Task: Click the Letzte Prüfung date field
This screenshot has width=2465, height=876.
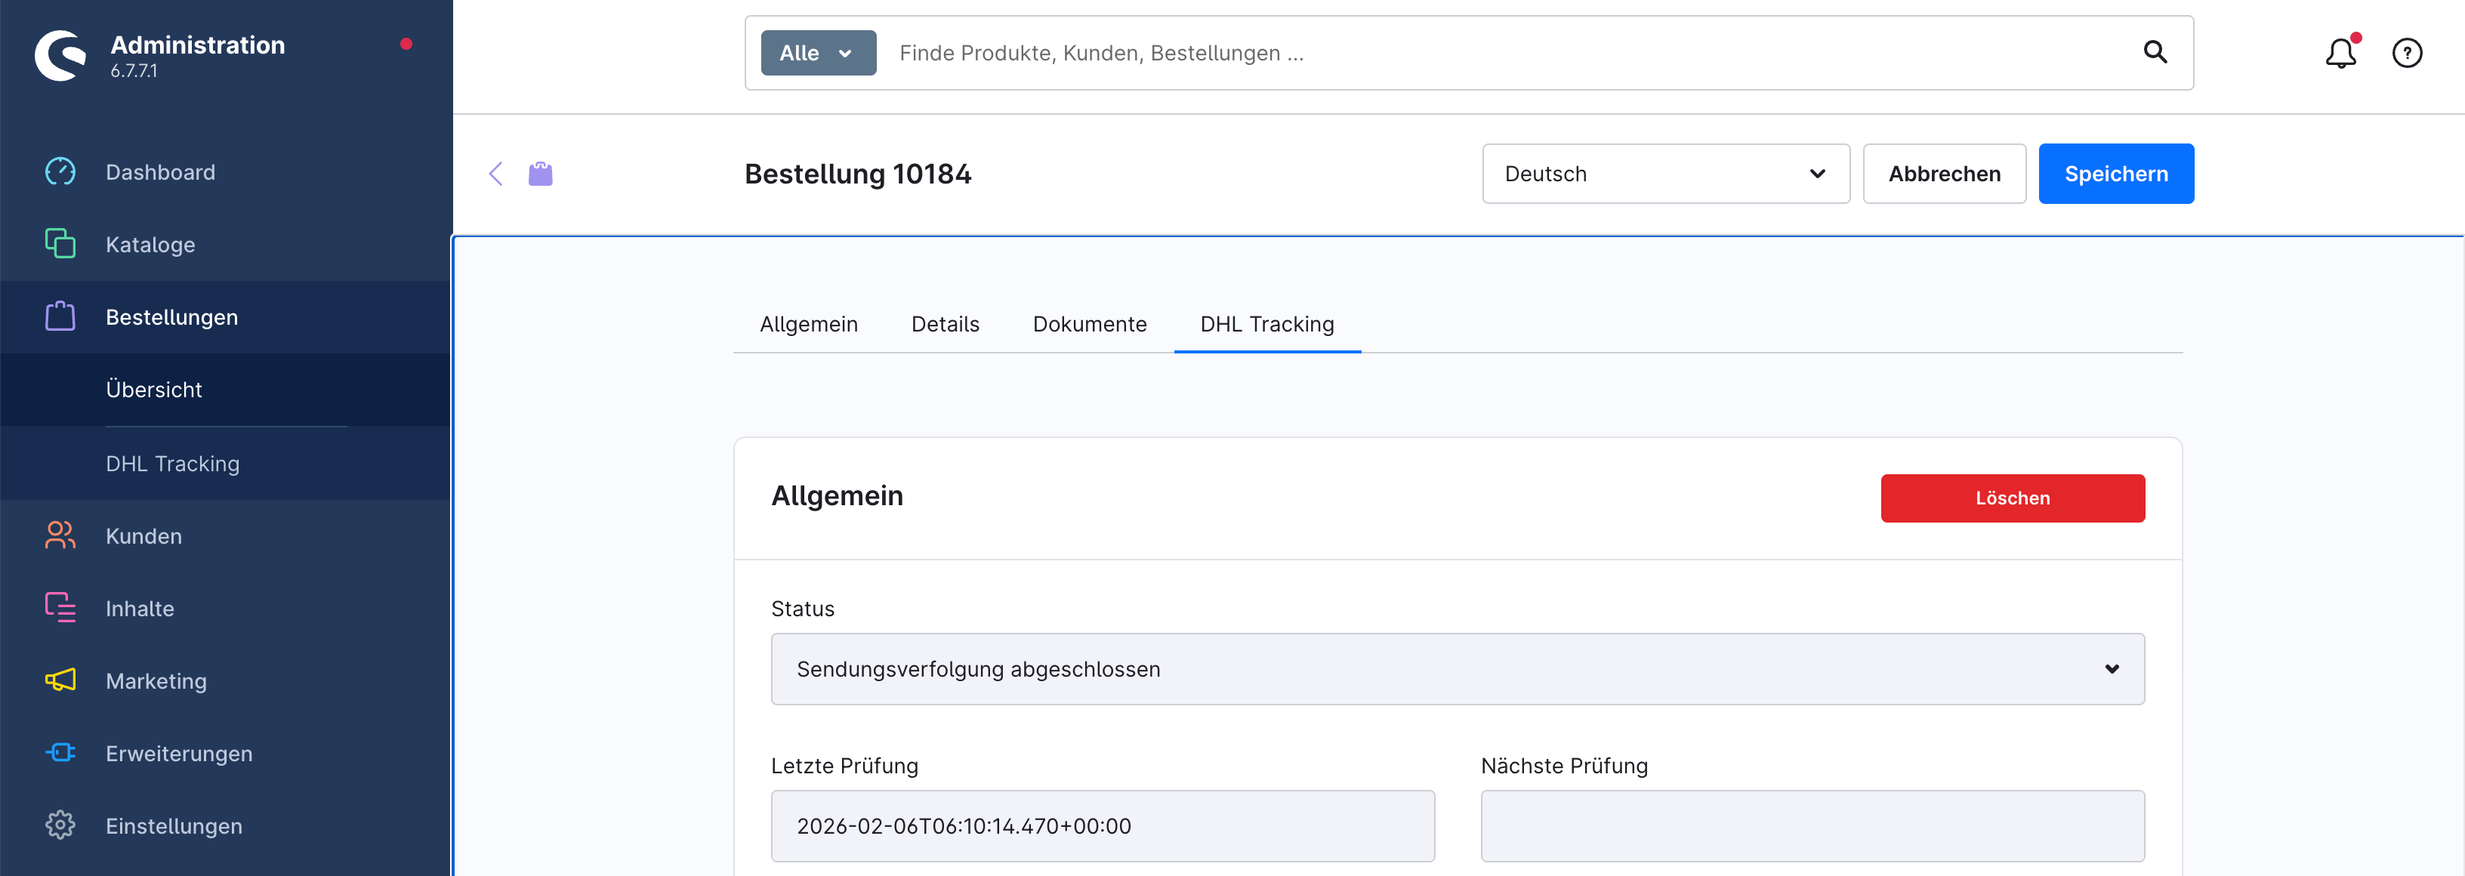Action: [x=1103, y=826]
